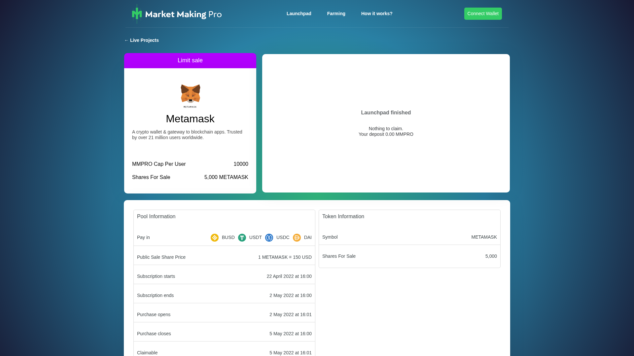Click the Connect Wallet button

[483, 14]
